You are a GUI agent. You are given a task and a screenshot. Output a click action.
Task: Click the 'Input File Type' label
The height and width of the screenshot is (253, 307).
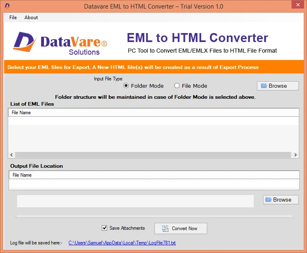[x=108, y=79]
